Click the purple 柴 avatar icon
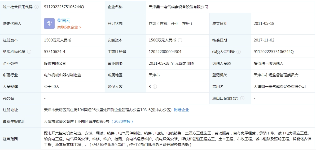 (x=49, y=24)
